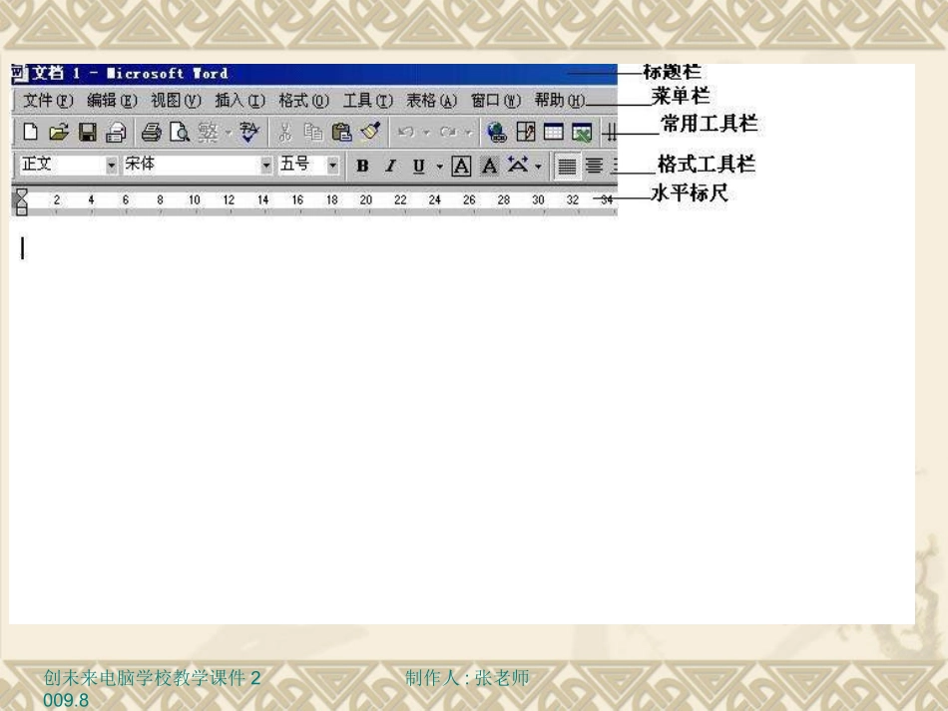Open Print Preview magnifier icon

click(x=180, y=132)
